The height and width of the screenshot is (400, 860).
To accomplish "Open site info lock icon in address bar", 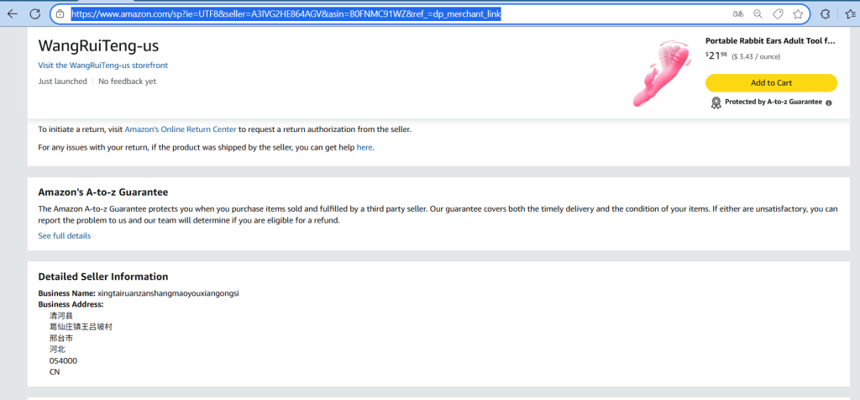I will (60, 14).
